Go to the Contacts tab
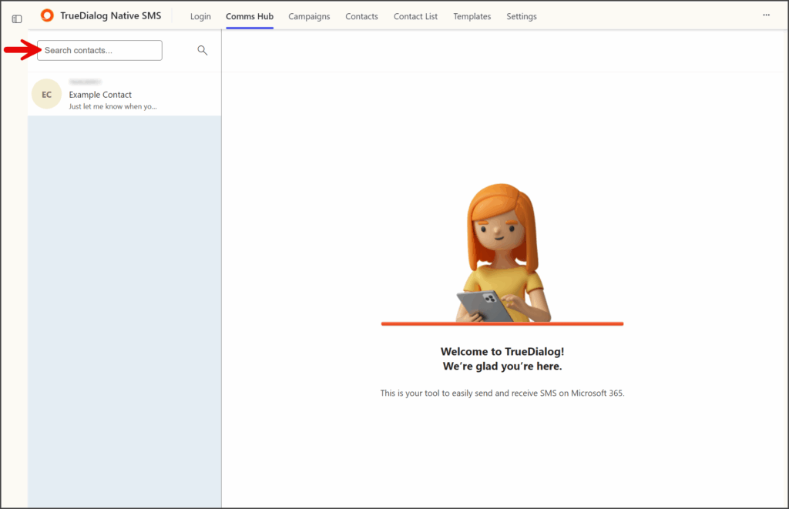Screen dimensions: 789x509 [x=361, y=16]
